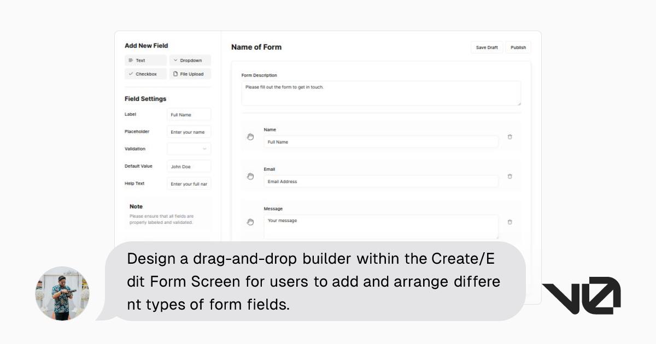
Task: Publish the form
Action: pyautogui.click(x=518, y=48)
